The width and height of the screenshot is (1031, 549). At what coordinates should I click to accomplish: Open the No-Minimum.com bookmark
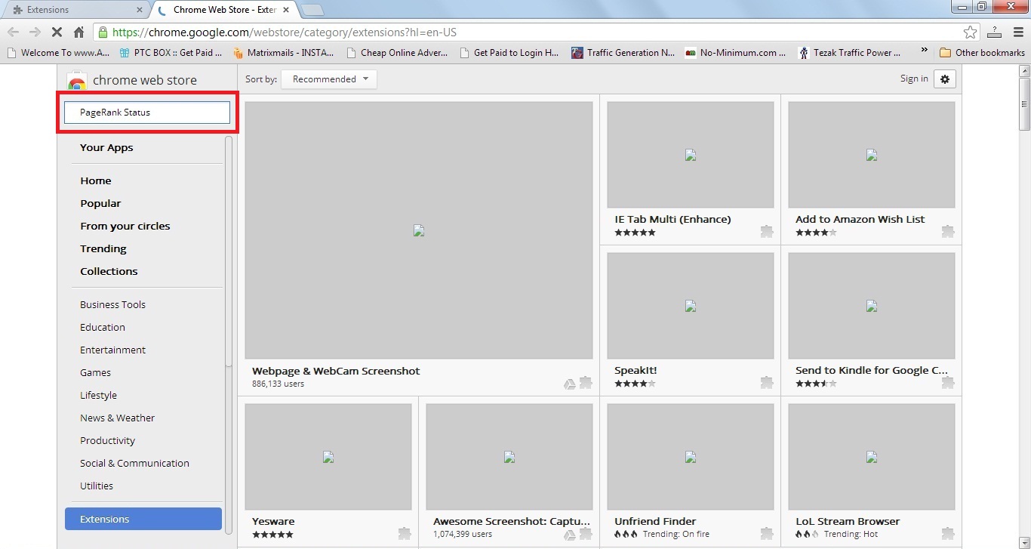pos(736,53)
